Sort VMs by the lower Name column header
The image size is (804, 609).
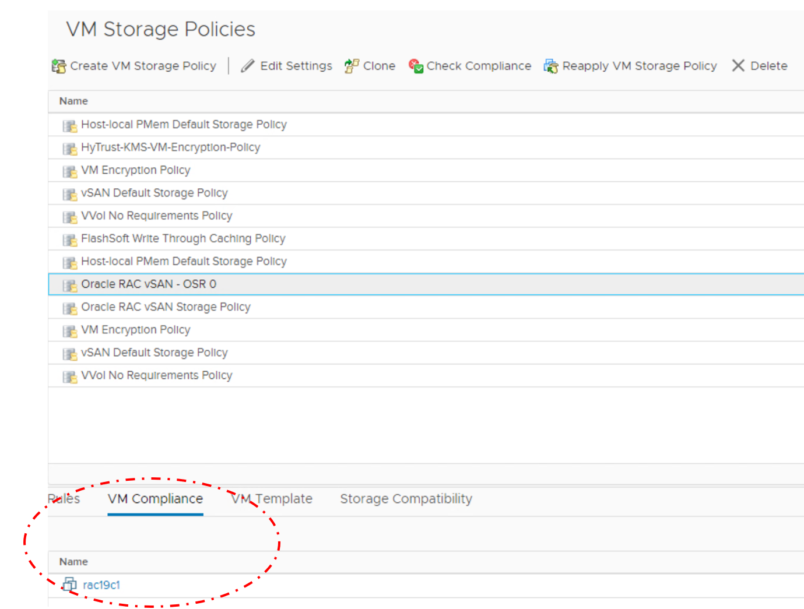click(73, 562)
